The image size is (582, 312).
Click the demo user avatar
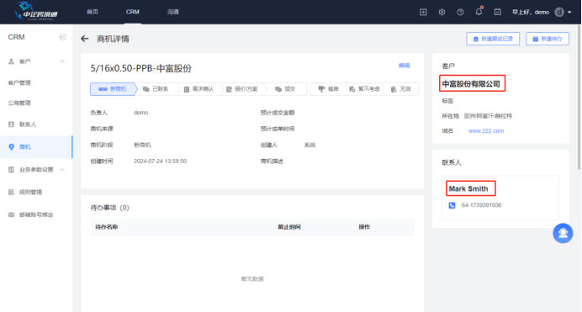tap(559, 13)
